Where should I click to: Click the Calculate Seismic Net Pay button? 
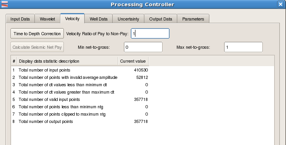click(x=37, y=47)
